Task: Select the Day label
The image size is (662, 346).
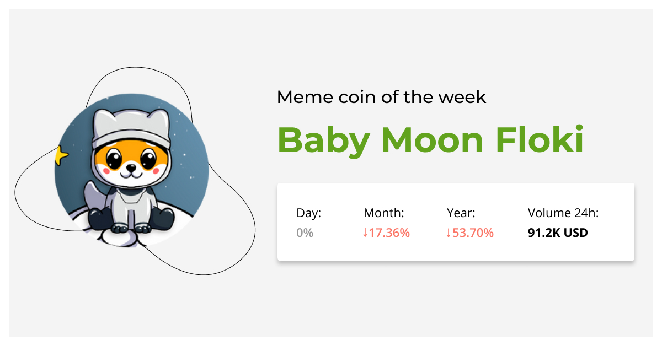Action: [308, 213]
